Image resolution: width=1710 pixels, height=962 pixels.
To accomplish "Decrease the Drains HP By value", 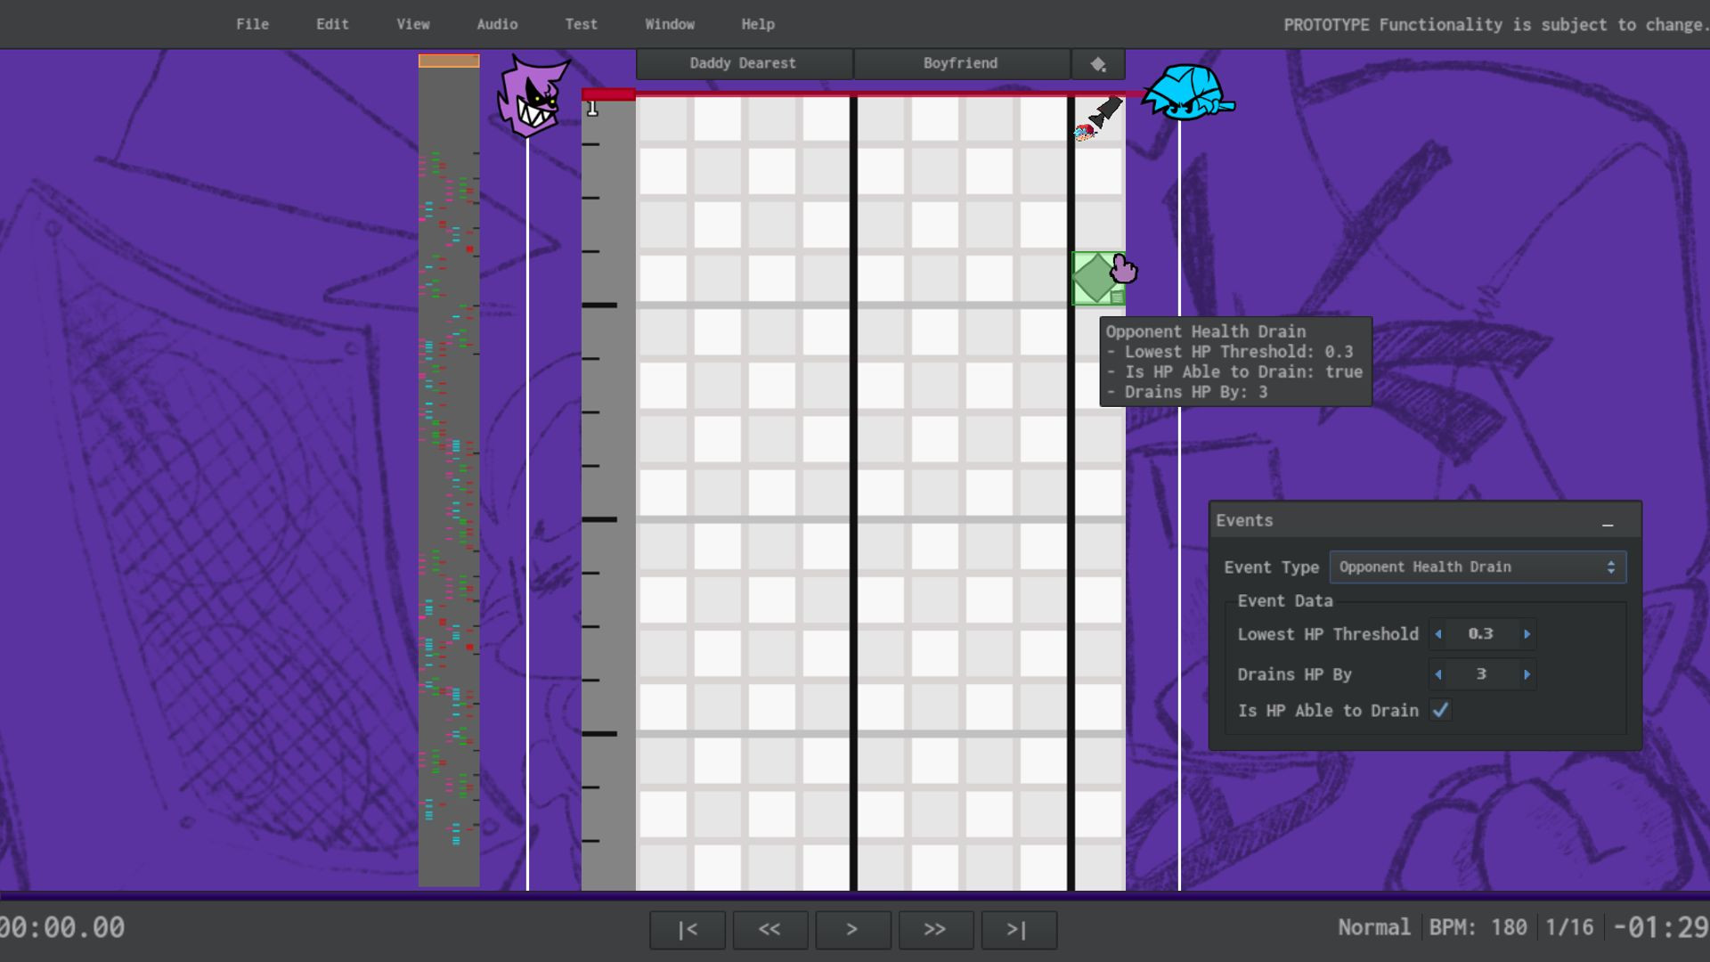I will [1438, 674].
